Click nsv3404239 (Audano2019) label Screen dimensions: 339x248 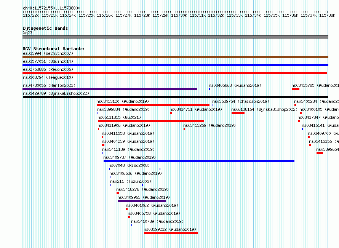click(x=128, y=141)
